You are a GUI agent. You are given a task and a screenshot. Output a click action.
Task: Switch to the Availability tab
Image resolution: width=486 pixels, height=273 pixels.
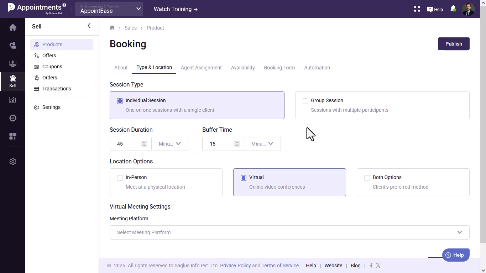click(243, 68)
